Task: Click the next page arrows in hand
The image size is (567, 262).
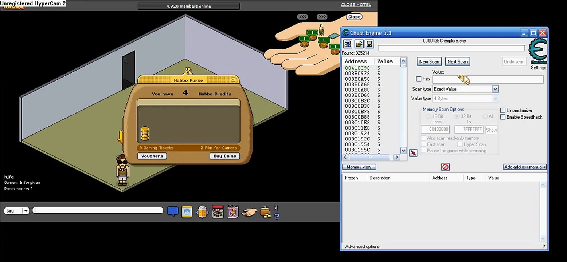Action: [x=322, y=17]
